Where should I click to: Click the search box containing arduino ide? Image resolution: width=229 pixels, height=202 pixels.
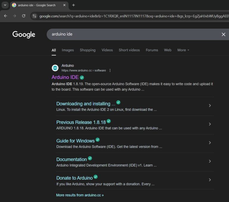(131, 34)
